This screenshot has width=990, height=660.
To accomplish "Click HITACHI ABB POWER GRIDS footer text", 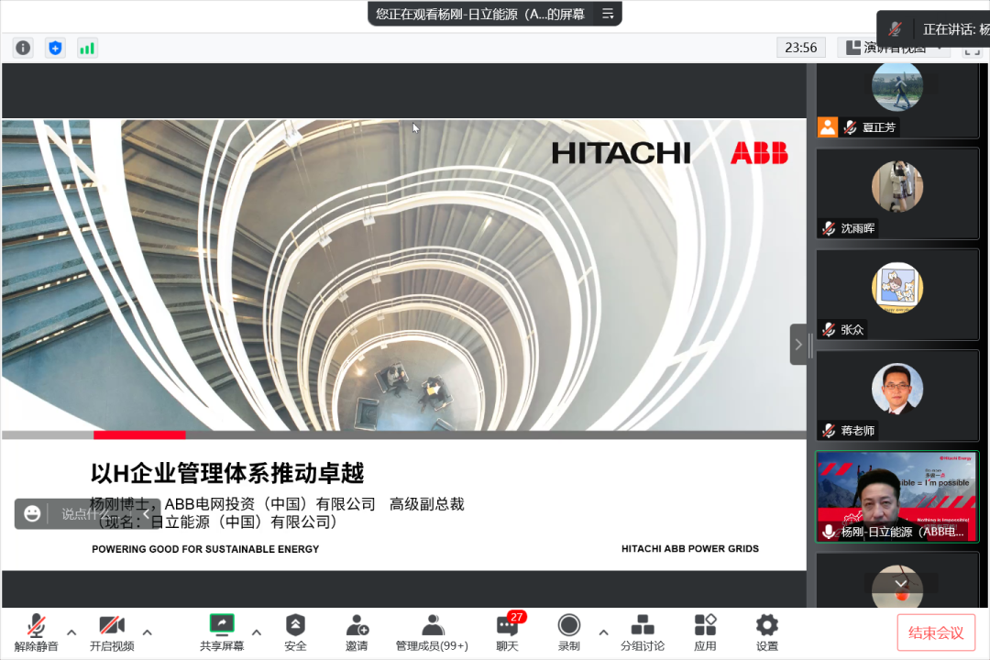I will 690,549.
